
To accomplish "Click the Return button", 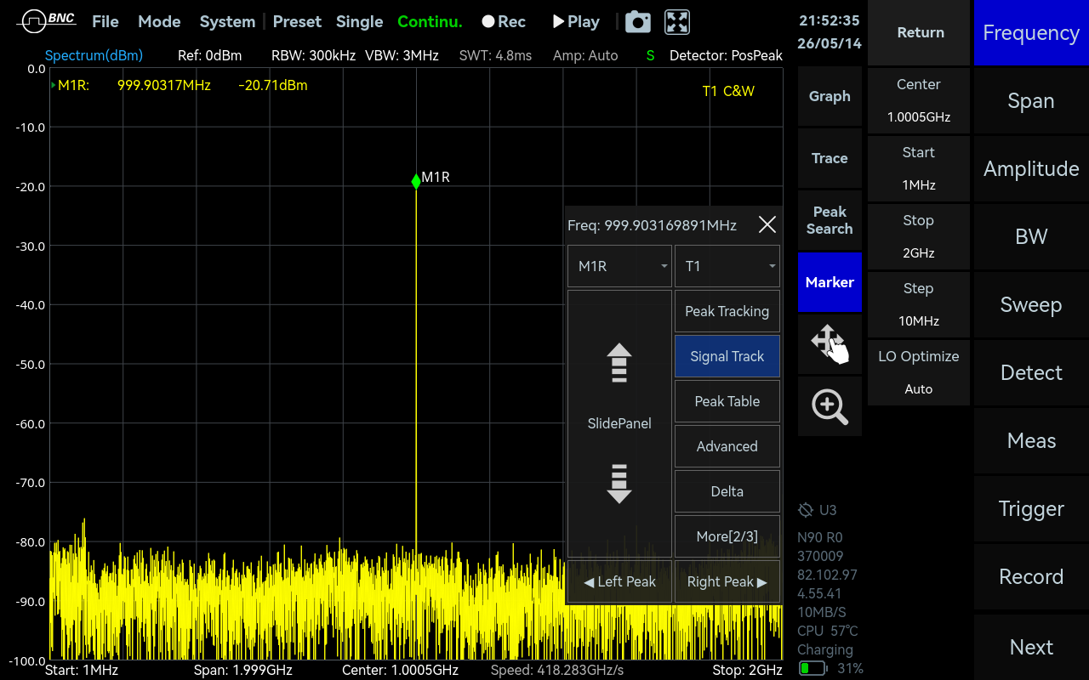I will (x=921, y=32).
